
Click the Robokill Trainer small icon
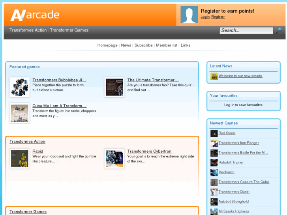214,163
